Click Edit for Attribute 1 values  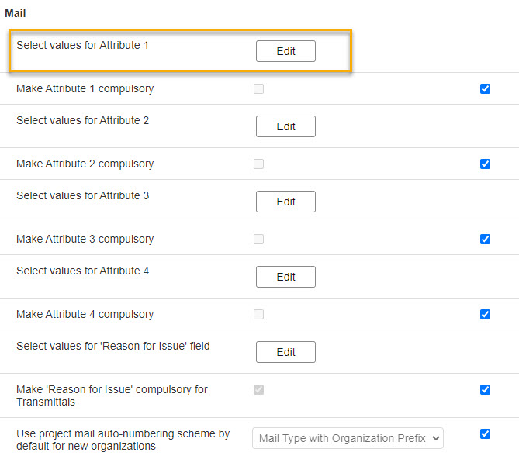(285, 51)
